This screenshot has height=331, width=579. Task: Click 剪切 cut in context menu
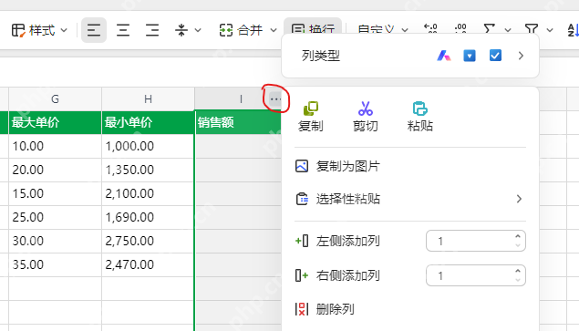coord(366,117)
